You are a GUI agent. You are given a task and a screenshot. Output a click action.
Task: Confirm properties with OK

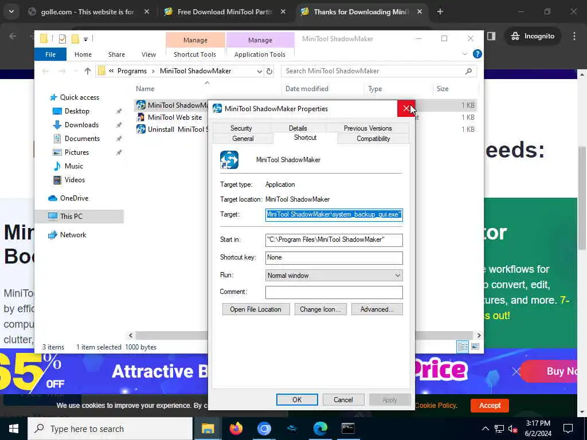coord(297,399)
